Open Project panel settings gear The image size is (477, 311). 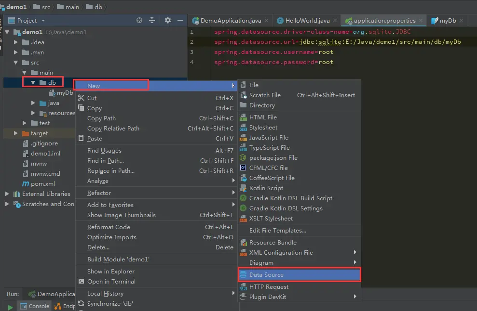click(x=168, y=20)
